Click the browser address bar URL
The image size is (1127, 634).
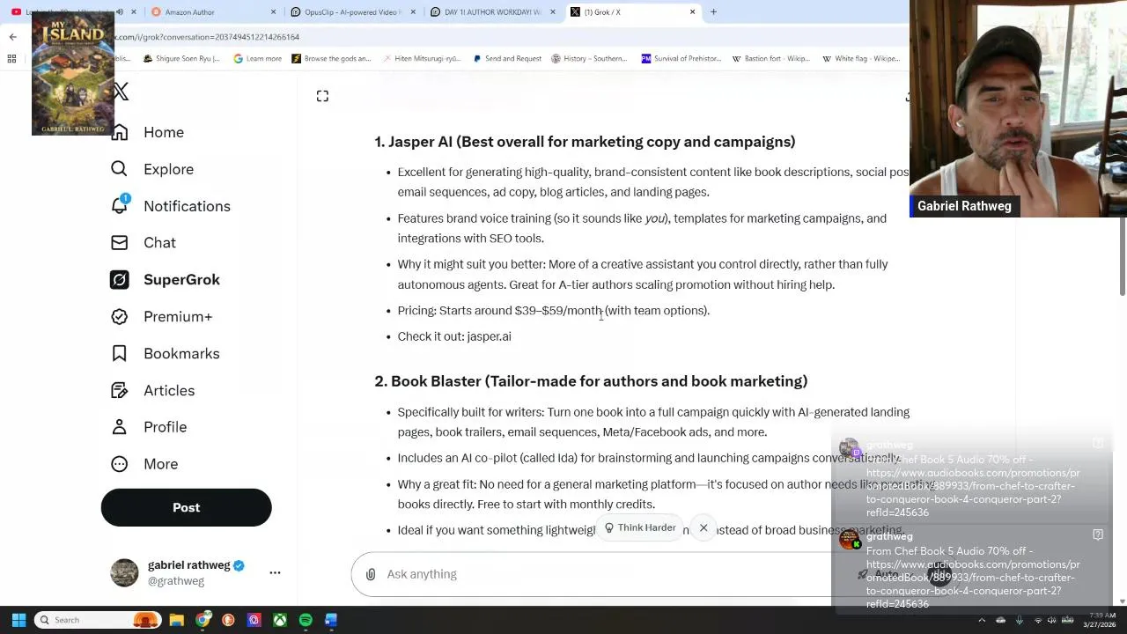208,37
